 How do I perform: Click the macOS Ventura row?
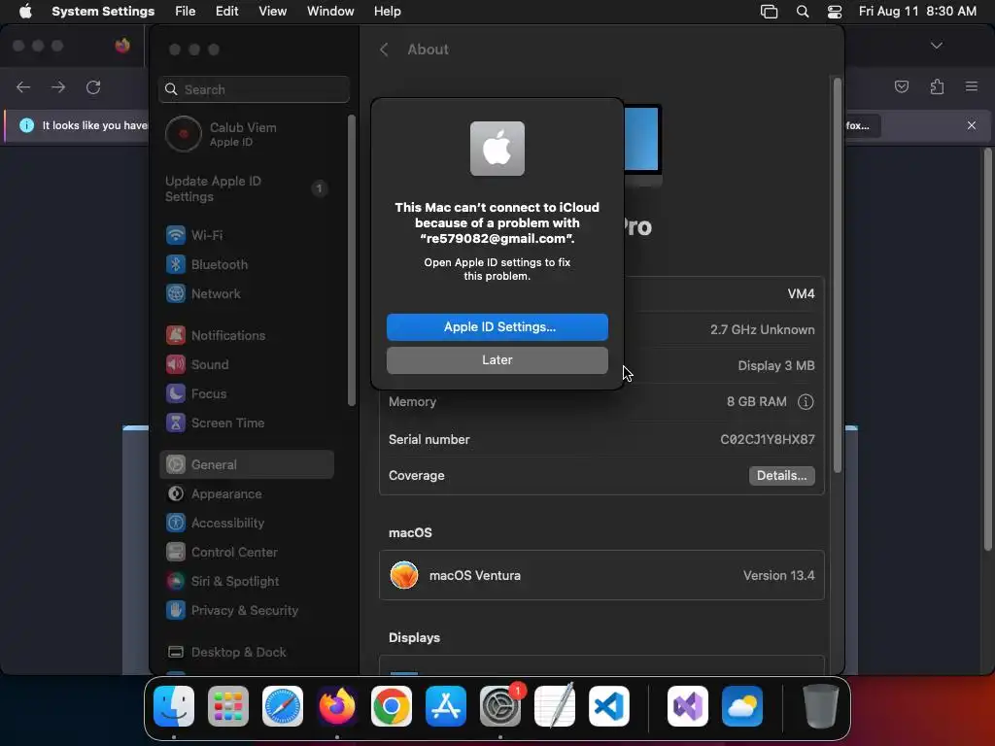tap(601, 575)
